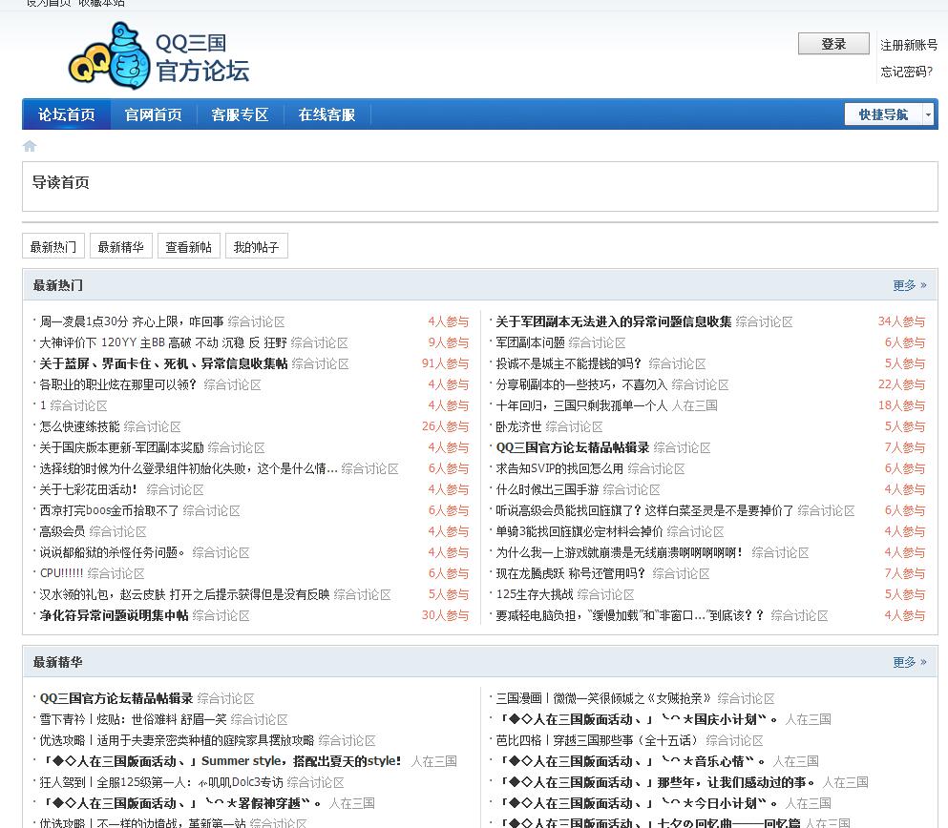This screenshot has width=948, height=828.
Task: Open thread 关于七彩花田活动!
Action: (x=89, y=489)
